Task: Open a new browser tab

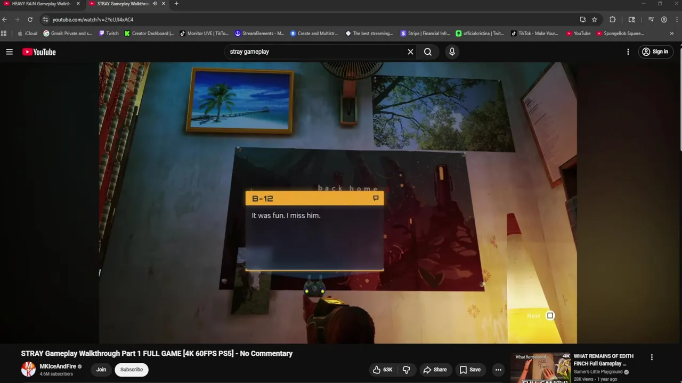Action: coord(176,4)
